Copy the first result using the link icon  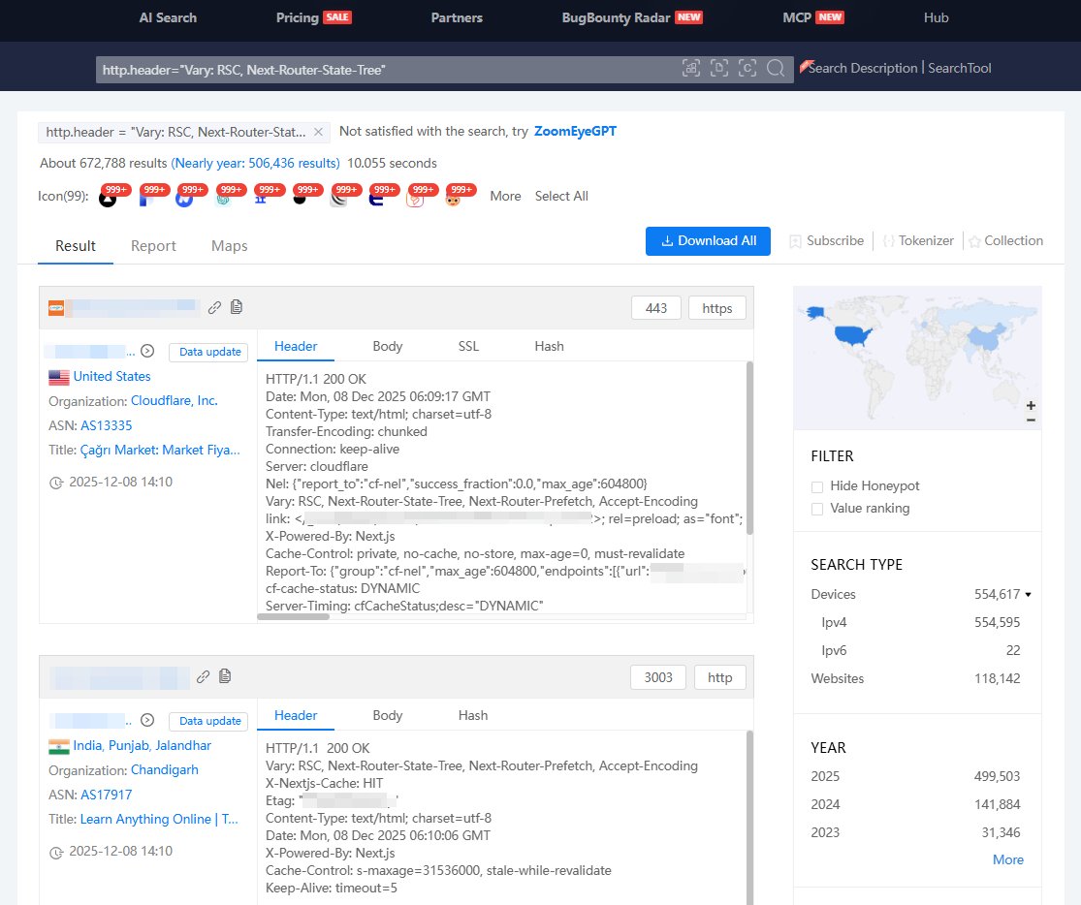point(214,306)
